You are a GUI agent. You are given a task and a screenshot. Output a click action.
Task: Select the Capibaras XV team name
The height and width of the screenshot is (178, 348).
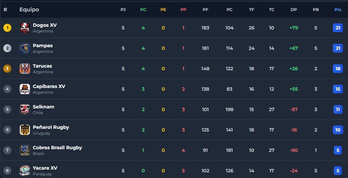(49, 86)
